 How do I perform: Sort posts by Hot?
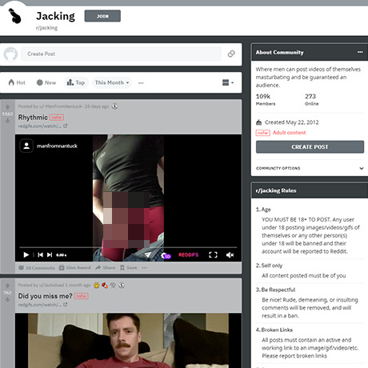point(17,82)
